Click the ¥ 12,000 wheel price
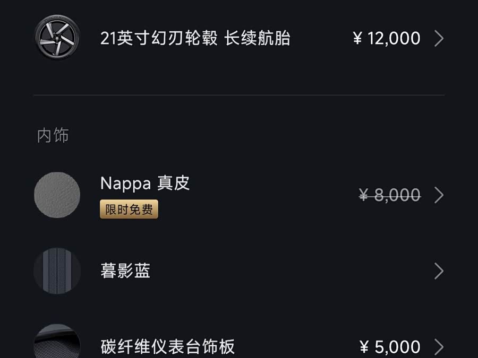Image resolution: width=478 pixels, height=358 pixels. click(387, 38)
